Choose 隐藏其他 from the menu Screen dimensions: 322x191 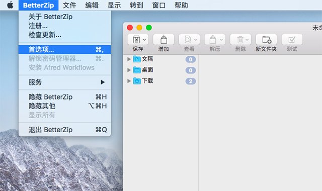pyautogui.click(x=65, y=106)
